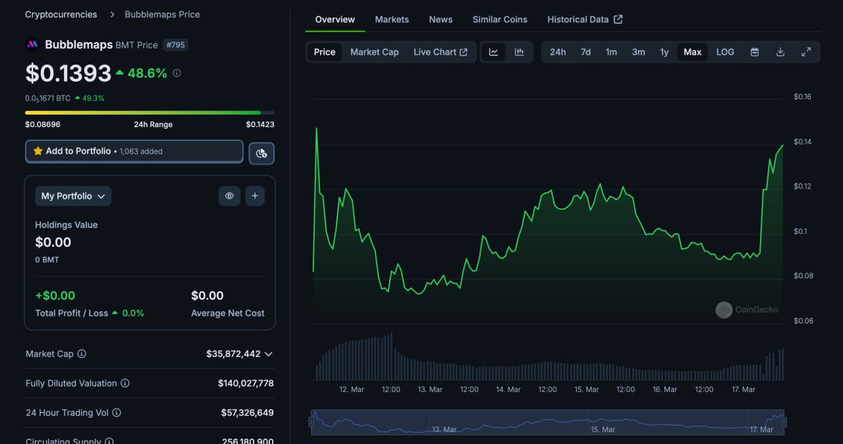Set chart range to 3m
Viewport: 843px width, 444px height.
click(x=638, y=52)
